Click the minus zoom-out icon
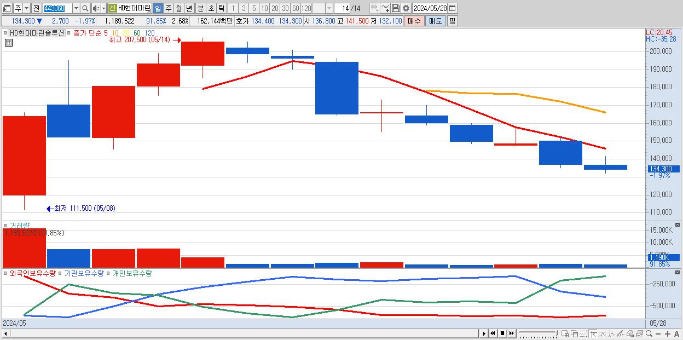The height and width of the screenshot is (340, 683). coord(658,333)
